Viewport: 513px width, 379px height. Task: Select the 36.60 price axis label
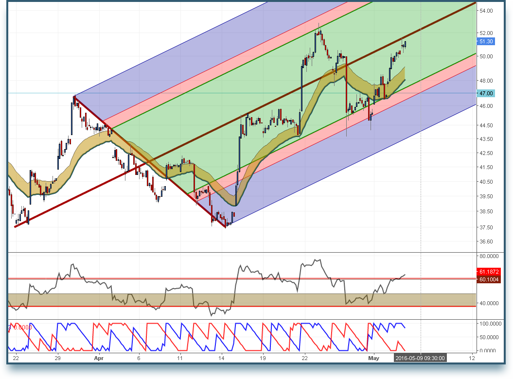click(486, 241)
